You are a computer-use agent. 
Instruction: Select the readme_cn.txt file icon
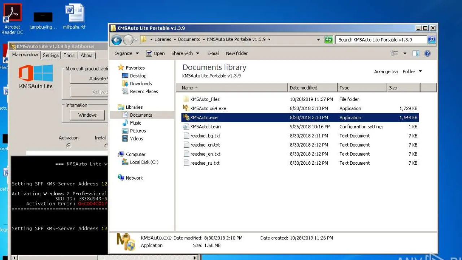point(186,145)
